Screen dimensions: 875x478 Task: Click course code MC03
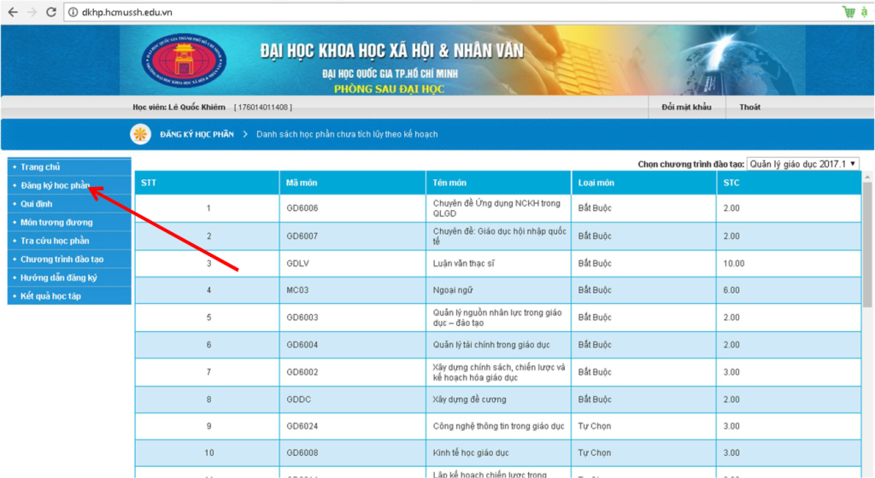(297, 289)
